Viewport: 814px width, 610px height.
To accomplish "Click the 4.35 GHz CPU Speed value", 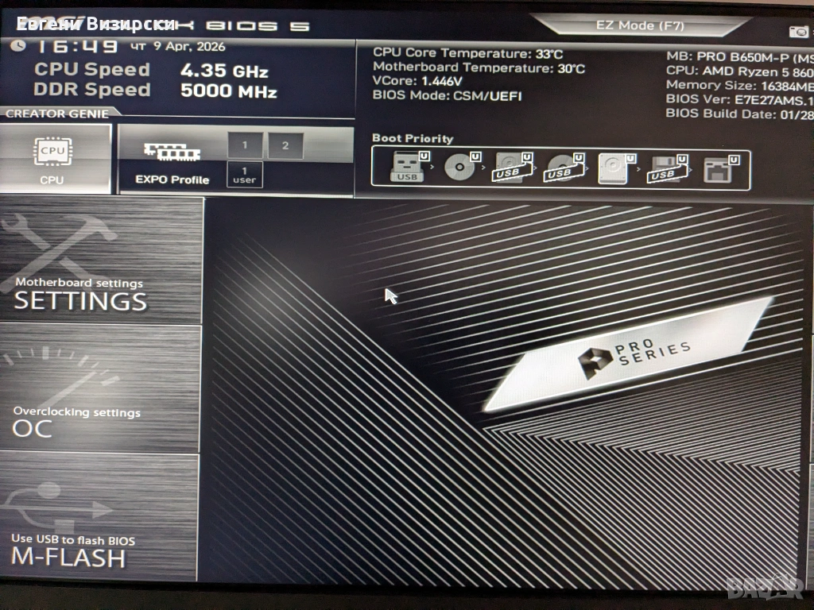I will (x=224, y=71).
